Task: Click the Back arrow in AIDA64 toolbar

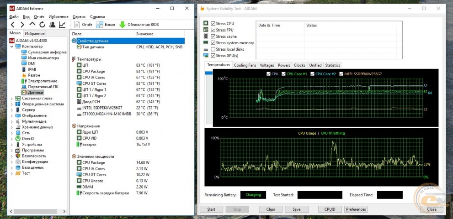Action: point(12,25)
